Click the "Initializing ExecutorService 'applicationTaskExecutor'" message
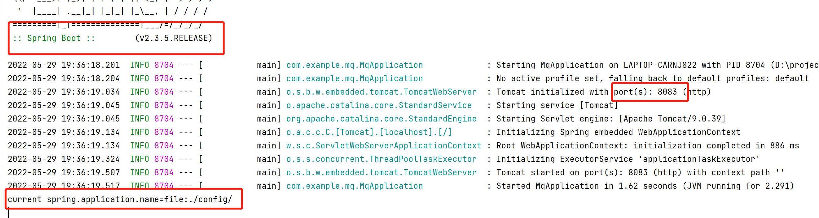This screenshot has width=819, height=218. pyautogui.click(x=628, y=159)
